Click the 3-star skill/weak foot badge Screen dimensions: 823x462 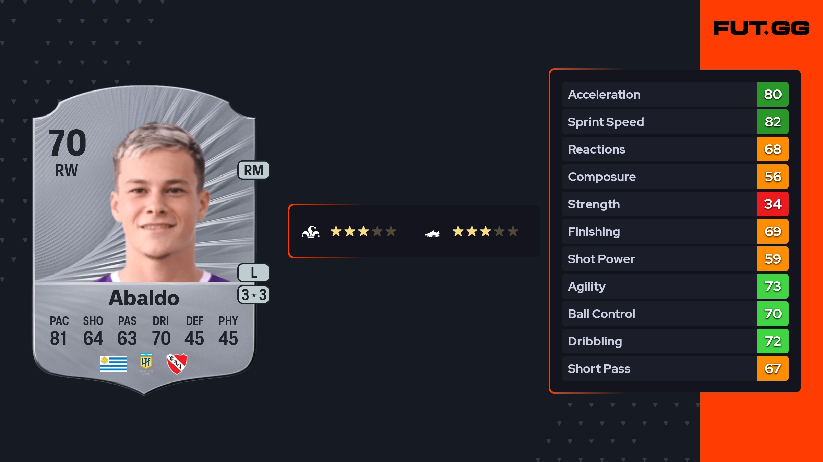pyautogui.click(x=253, y=295)
